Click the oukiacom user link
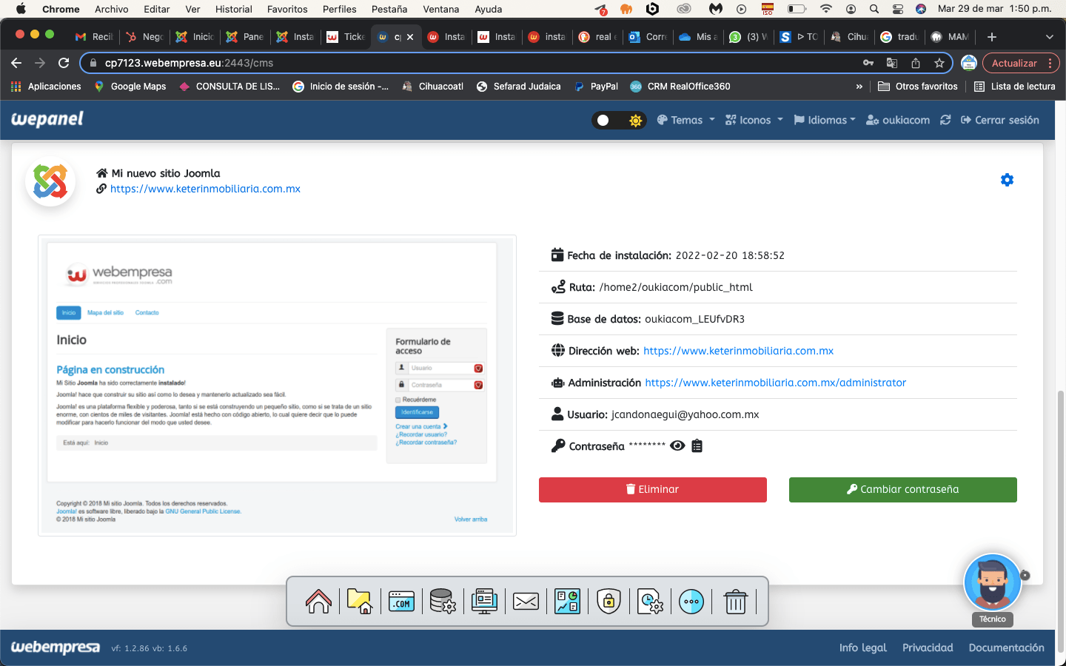Image resolution: width=1066 pixels, height=666 pixels. pyautogui.click(x=898, y=120)
